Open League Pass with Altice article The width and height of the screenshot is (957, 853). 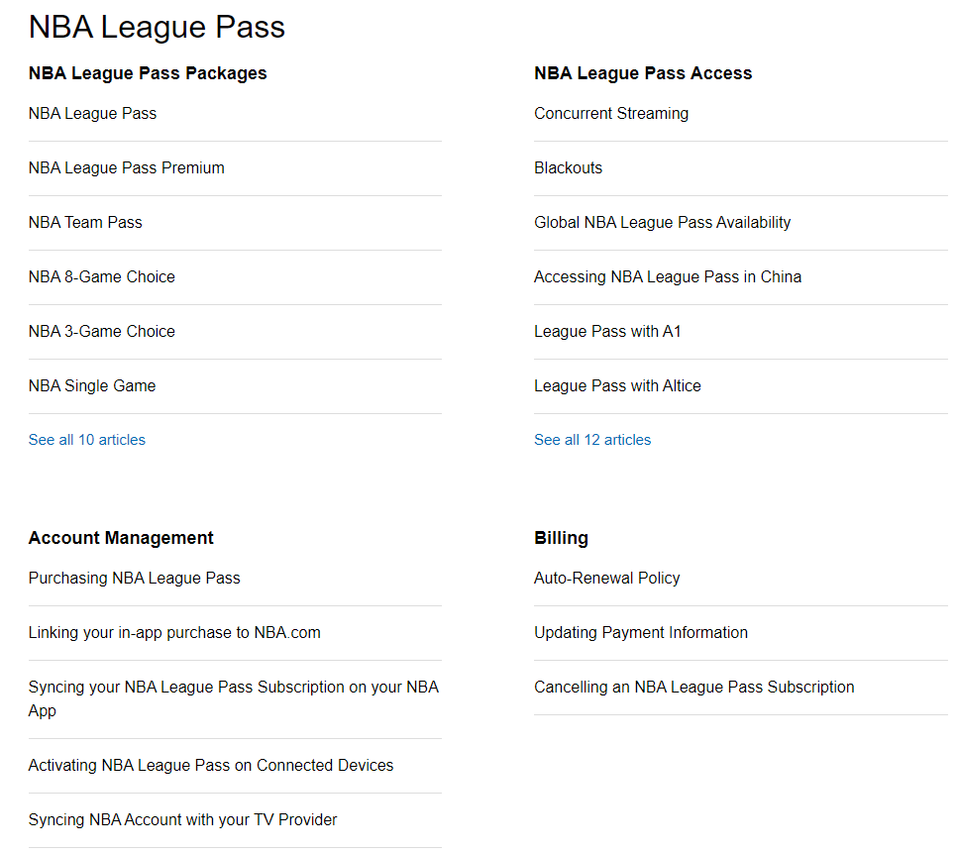coord(617,385)
